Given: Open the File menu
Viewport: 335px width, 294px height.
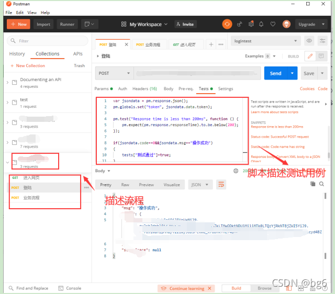Looking at the screenshot, I should tap(9, 13).
